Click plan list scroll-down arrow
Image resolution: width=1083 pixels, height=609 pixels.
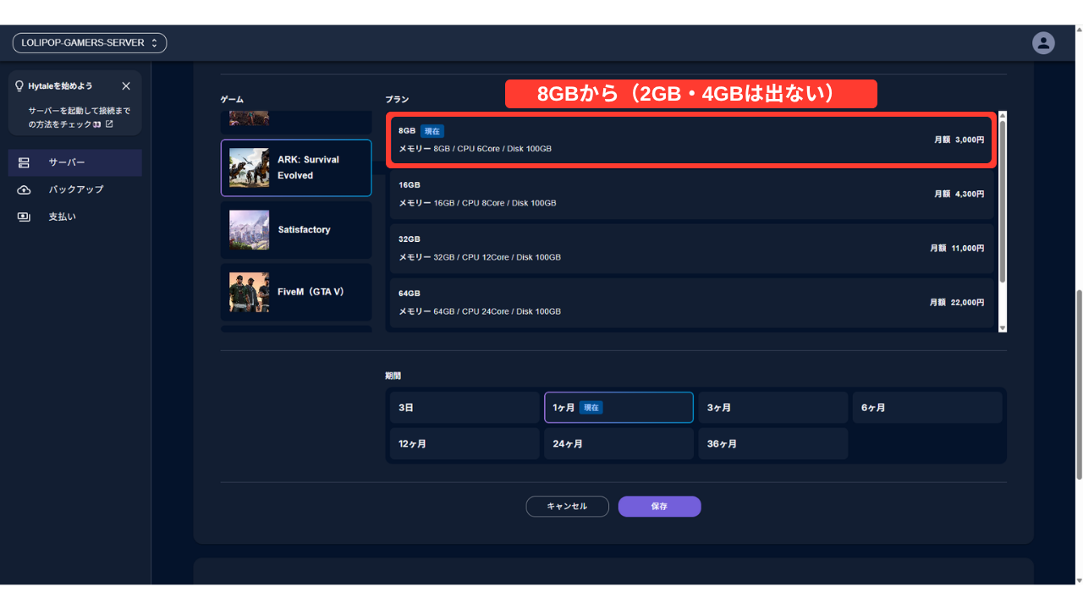click(x=1003, y=327)
